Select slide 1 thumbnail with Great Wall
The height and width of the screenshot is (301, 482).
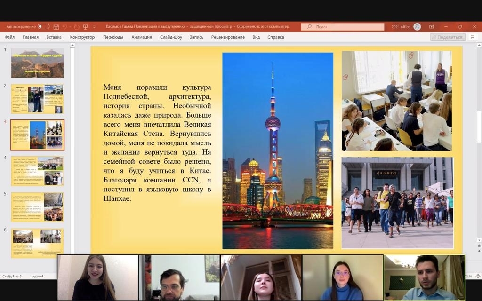pos(37,63)
